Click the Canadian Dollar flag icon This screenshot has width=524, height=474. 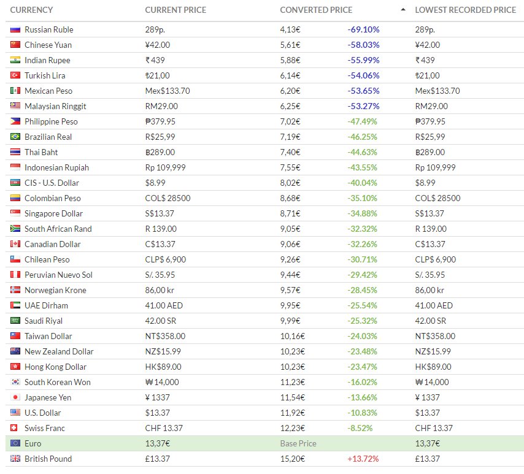(x=15, y=245)
